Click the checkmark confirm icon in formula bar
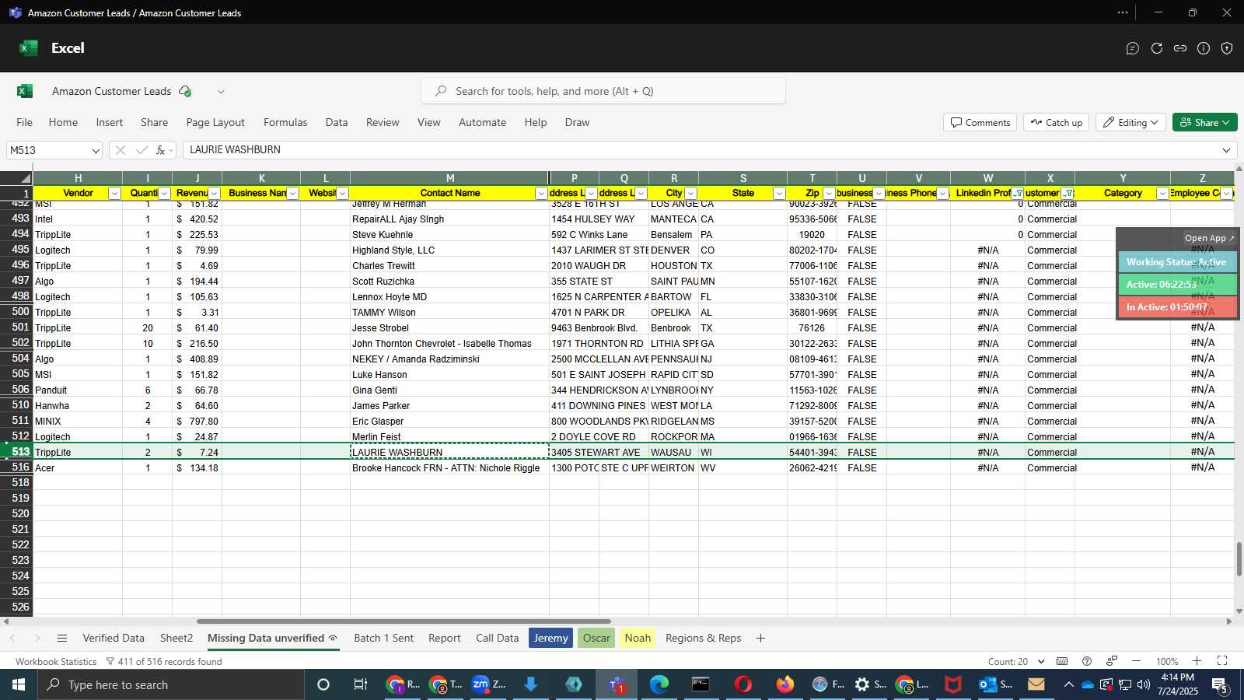Viewport: 1244px width, 700px height. coord(142,150)
